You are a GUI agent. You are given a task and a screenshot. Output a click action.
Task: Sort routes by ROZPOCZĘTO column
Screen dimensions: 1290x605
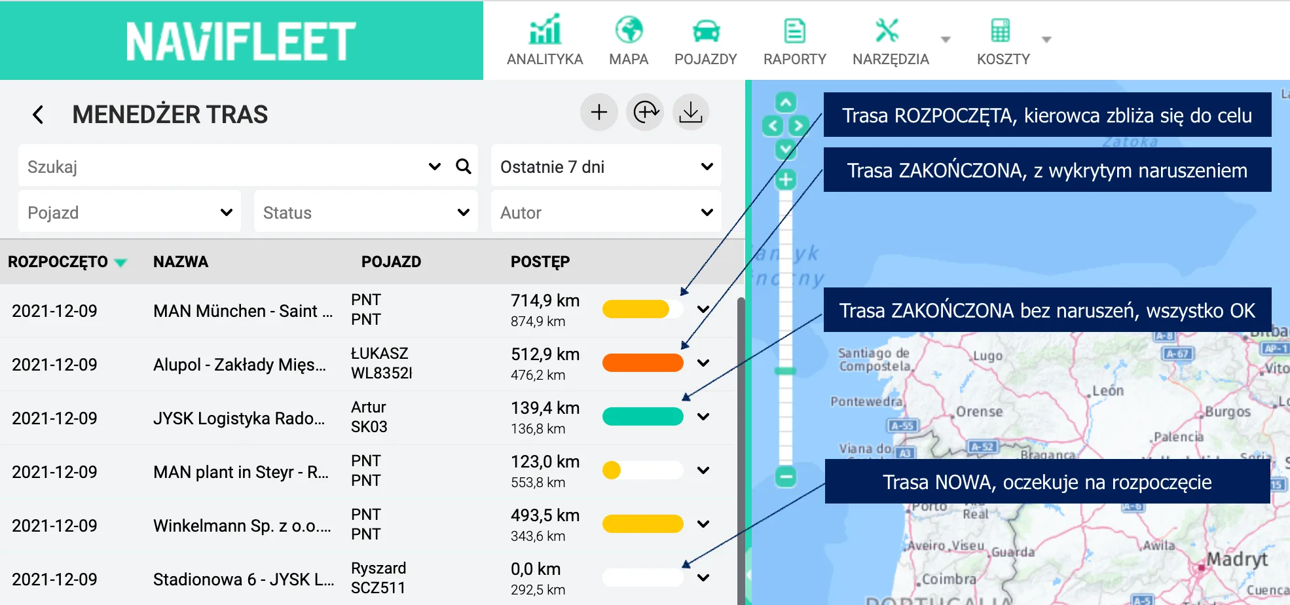67,262
